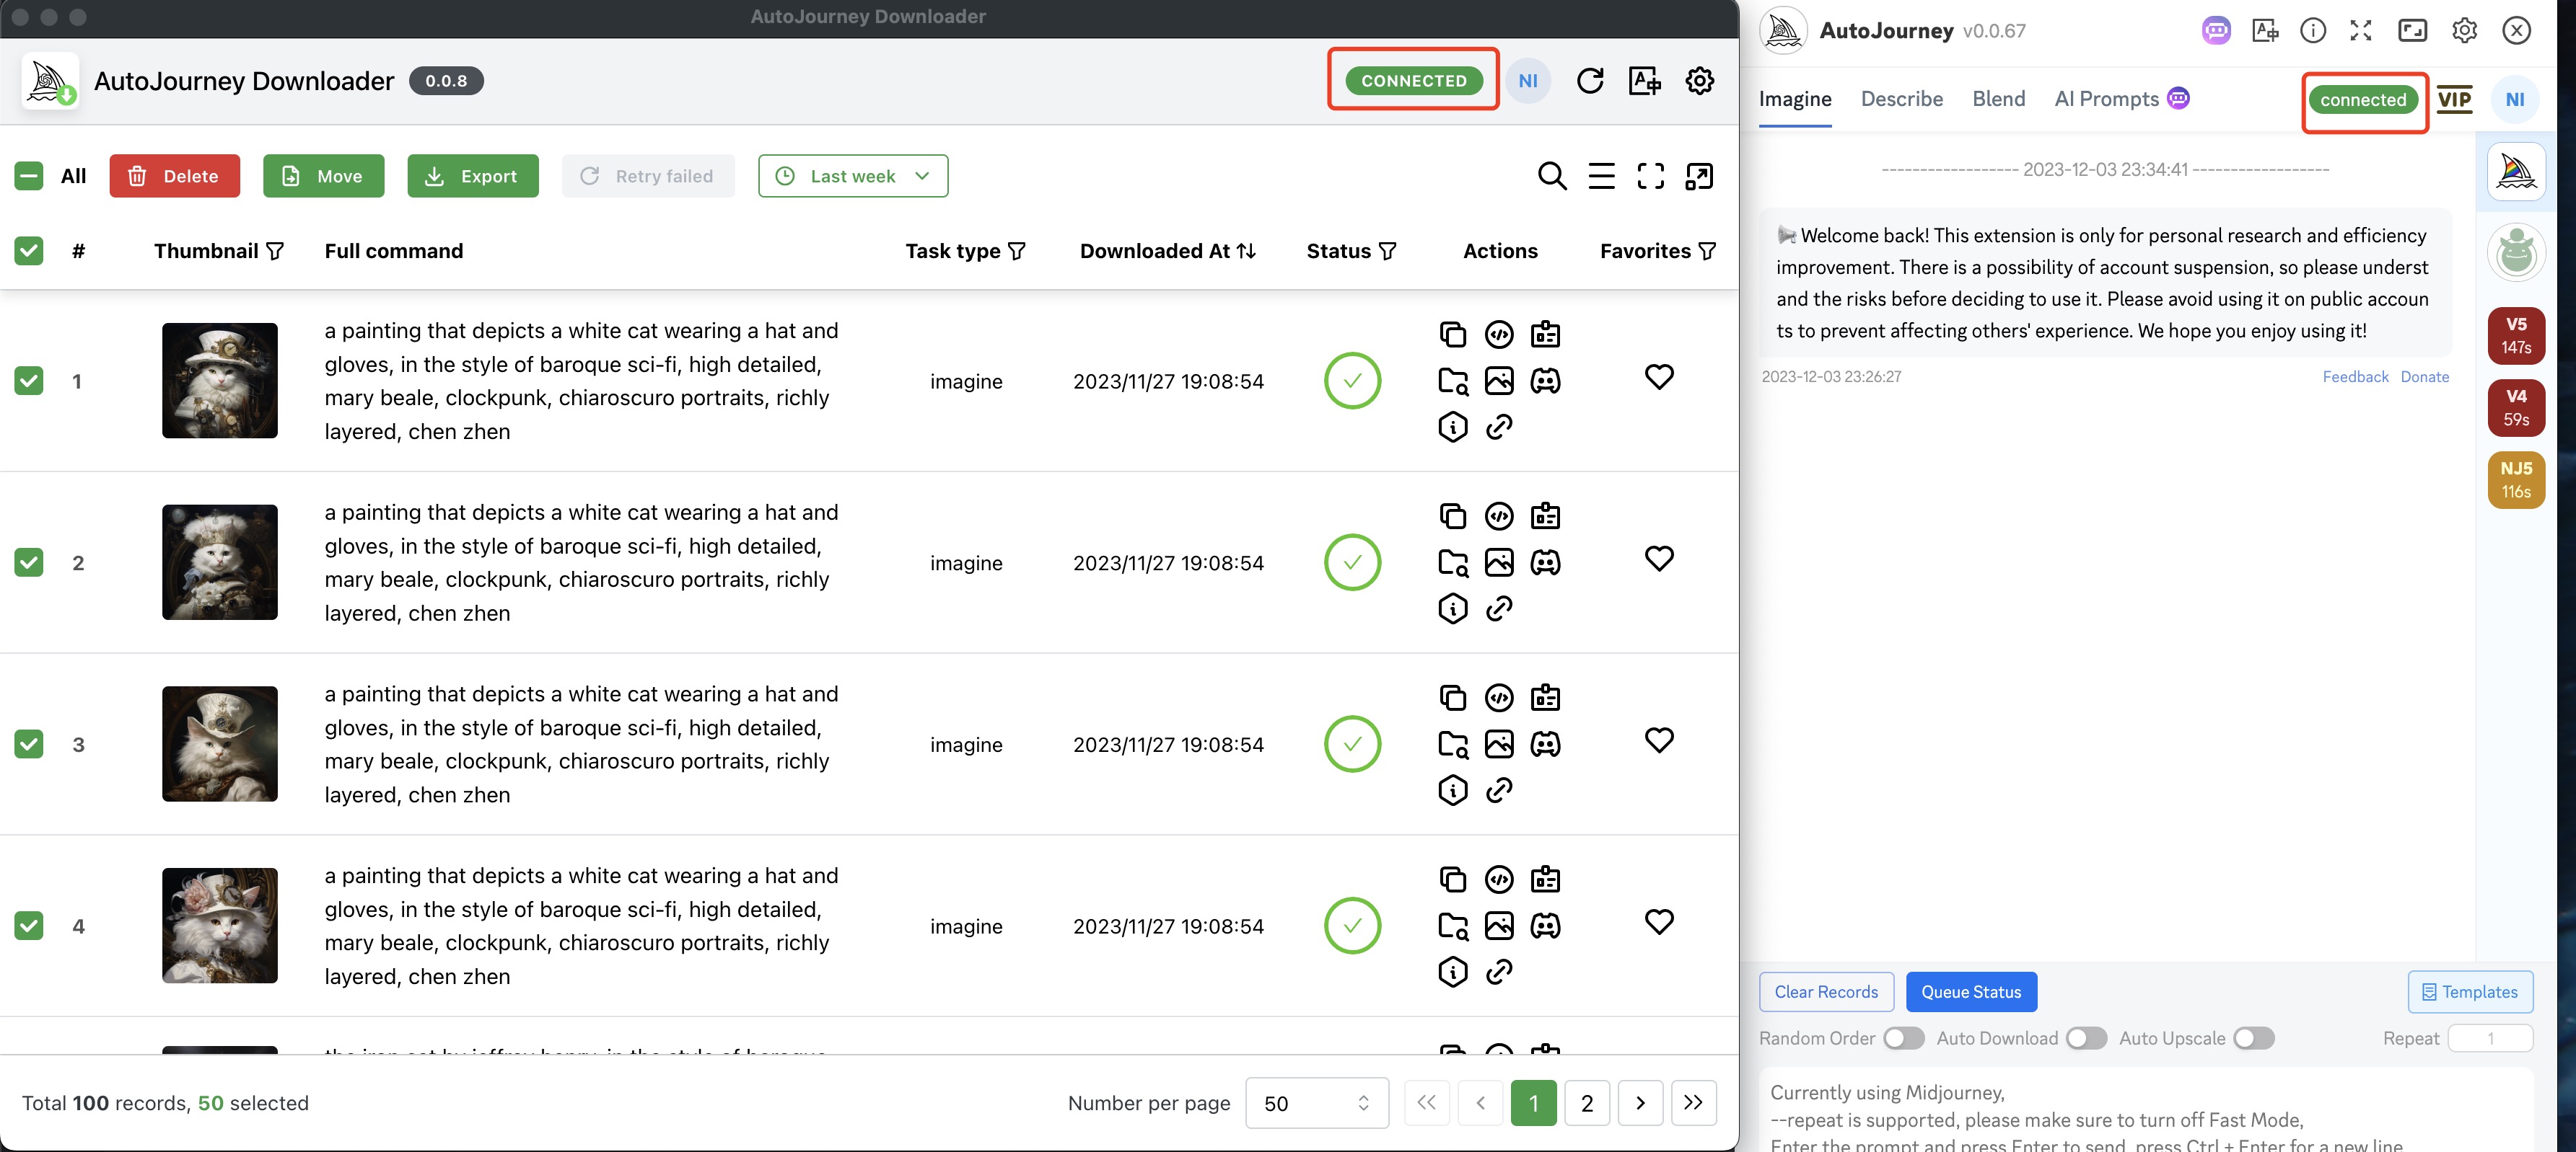Click the refresh icon in Downloader header
2576x1152 pixels.
click(1590, 81)
